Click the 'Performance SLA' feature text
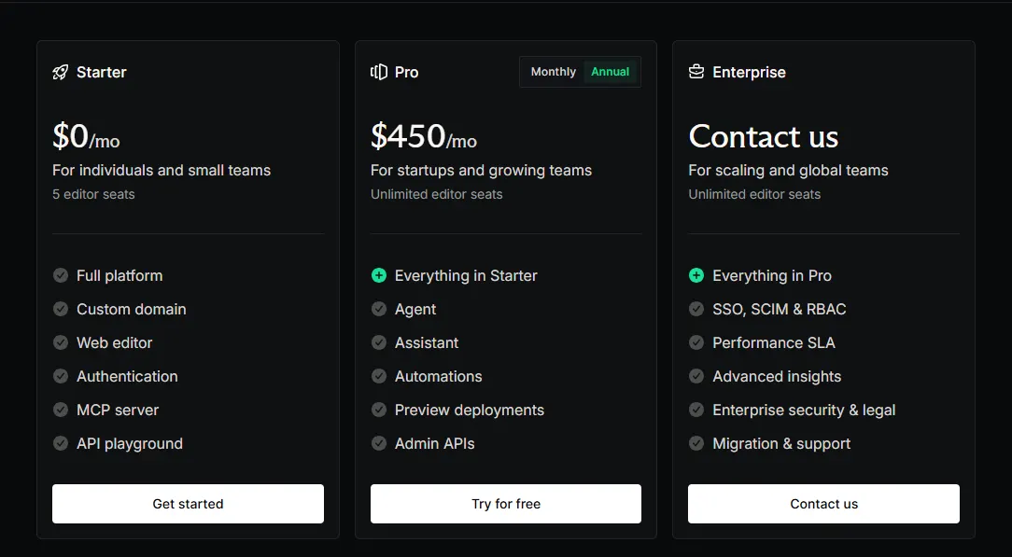Viewport: 1012px width, 557px height. [774, 343]
